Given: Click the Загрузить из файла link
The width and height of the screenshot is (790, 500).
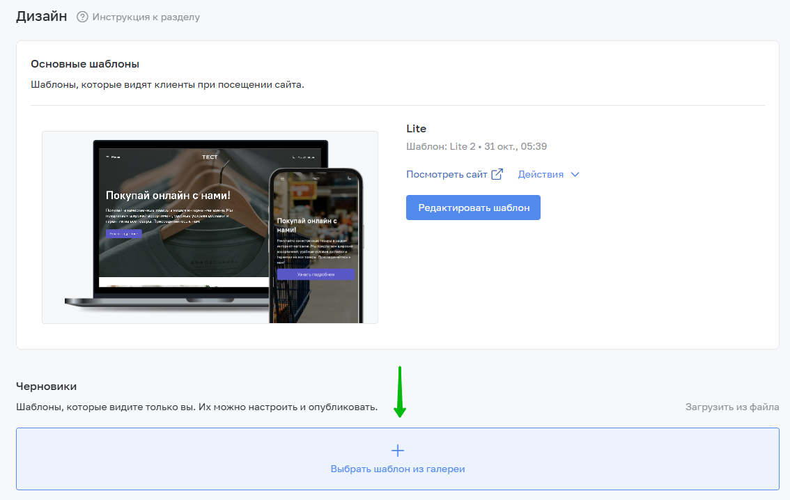Looking at the screenshot, I should (x=732, y=407).
